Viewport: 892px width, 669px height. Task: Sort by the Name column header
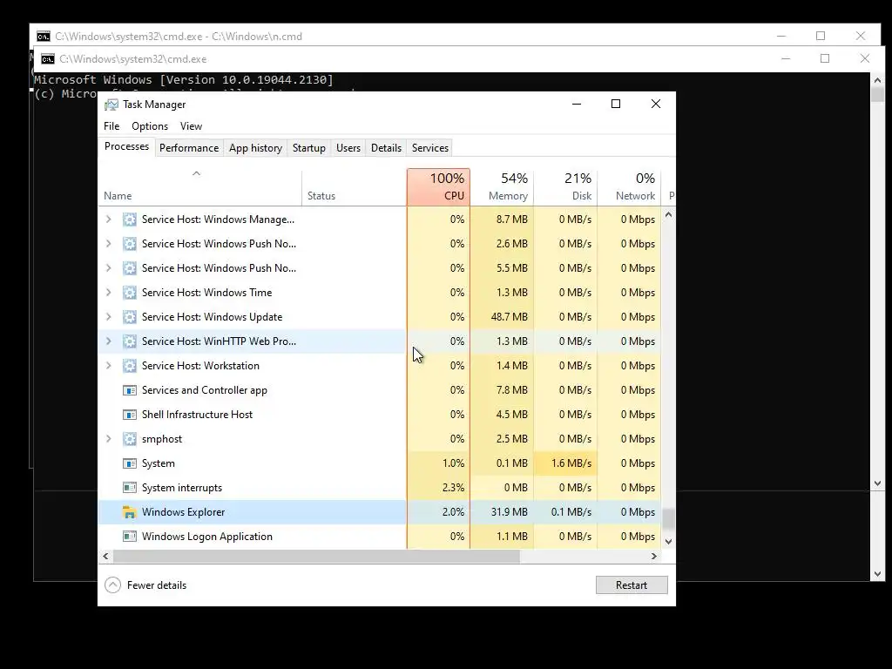(199, 187)
